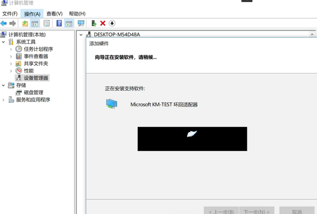Expand the 共享文件夹 node
This screenshot has height=214, width=317.
pos(11,64)
